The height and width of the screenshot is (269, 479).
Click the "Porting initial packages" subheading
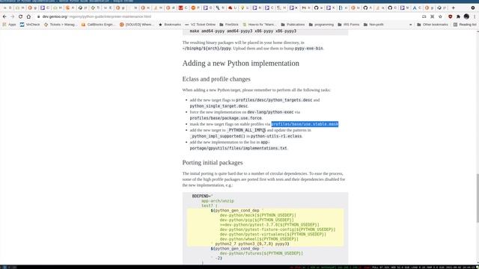213,163
